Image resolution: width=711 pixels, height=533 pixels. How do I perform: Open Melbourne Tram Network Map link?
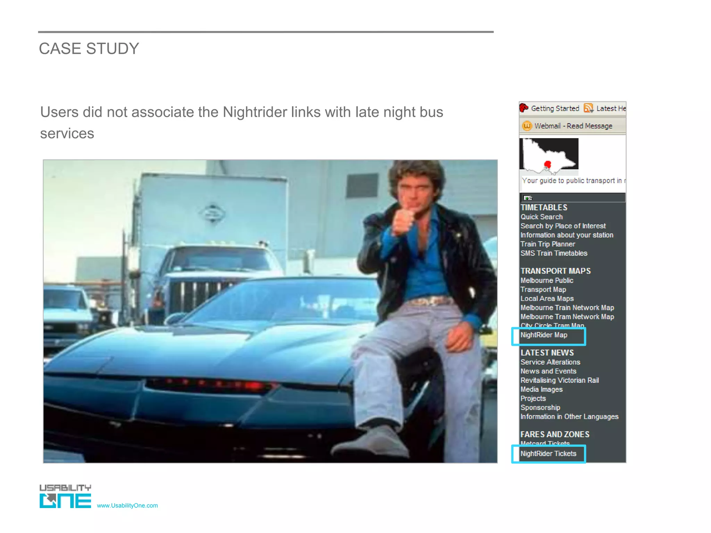point(567,316)
